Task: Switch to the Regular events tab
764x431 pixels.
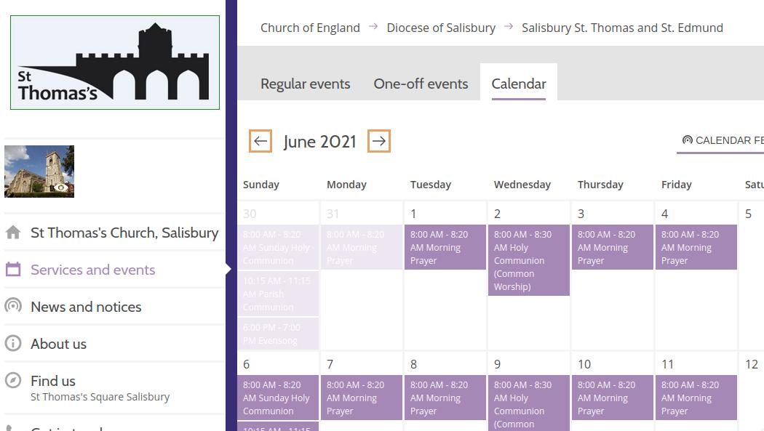Action: (x=305, y=84)
